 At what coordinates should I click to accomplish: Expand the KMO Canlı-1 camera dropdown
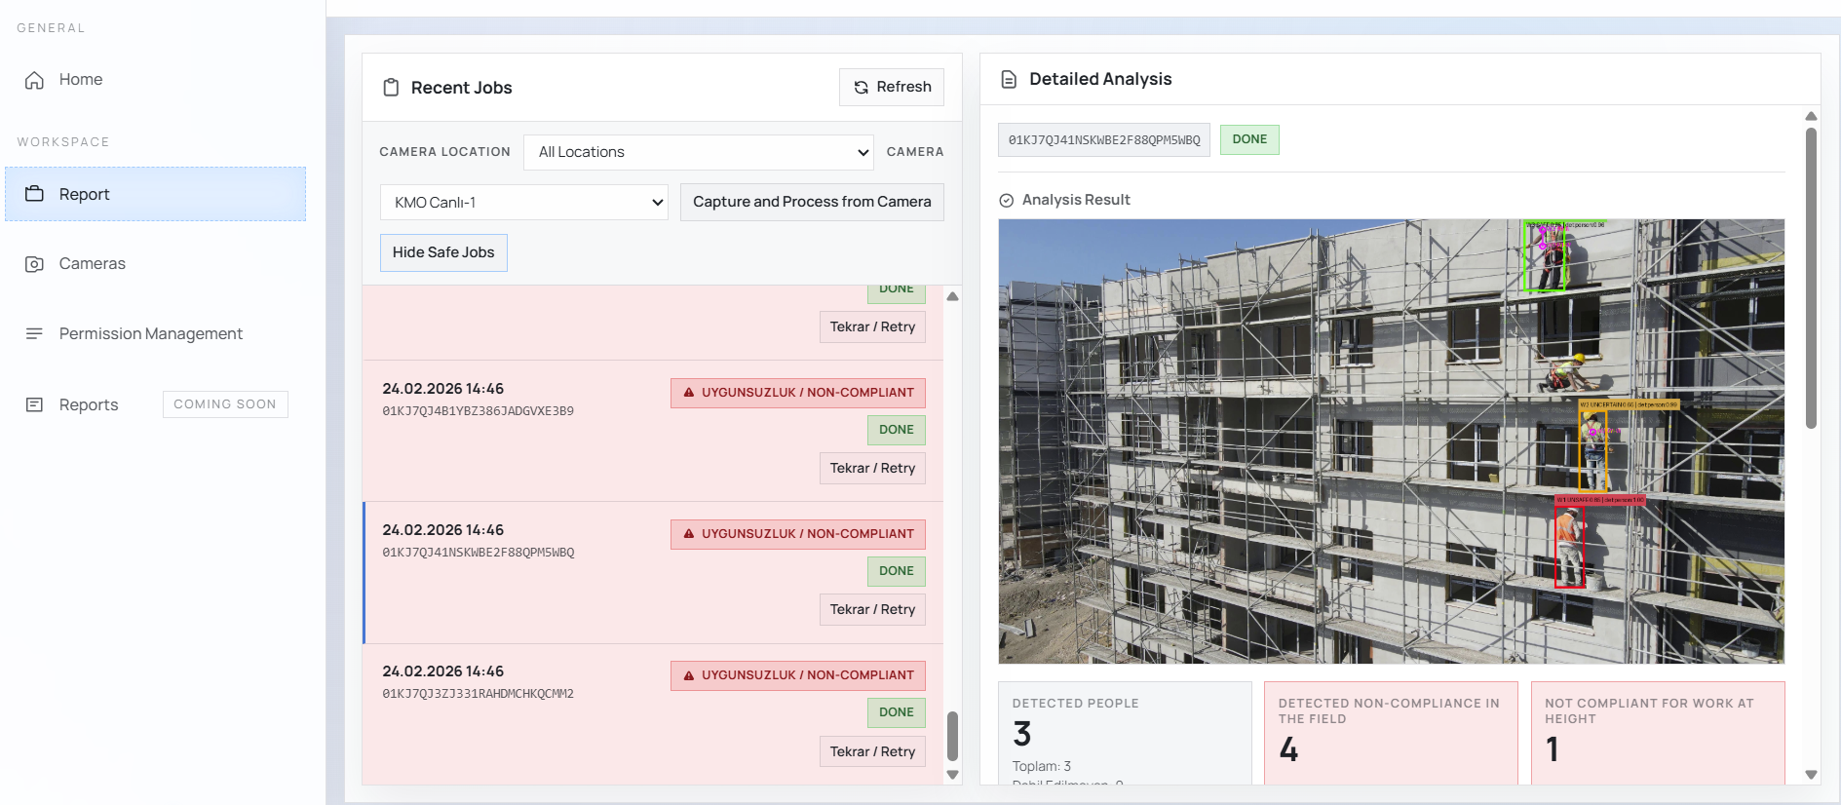523,203
